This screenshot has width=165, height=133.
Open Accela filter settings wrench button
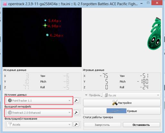[x=76, y=124]
